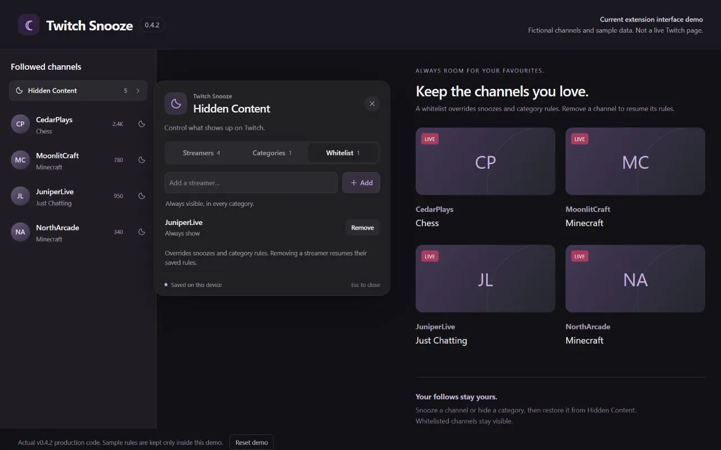Click NorthArcade name in followed channels
The height and width of the screenshot is (450, 721).
[x=57, y=228]
